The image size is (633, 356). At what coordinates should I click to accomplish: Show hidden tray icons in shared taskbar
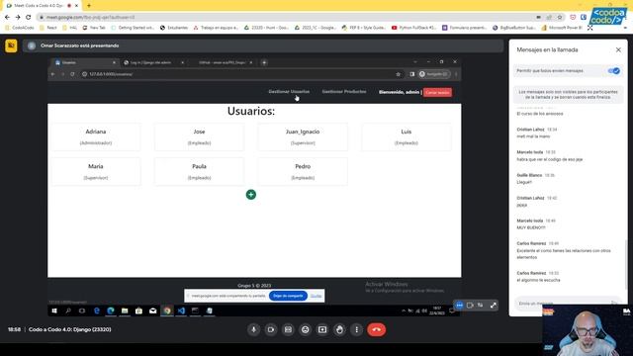(x=404, y=311)
